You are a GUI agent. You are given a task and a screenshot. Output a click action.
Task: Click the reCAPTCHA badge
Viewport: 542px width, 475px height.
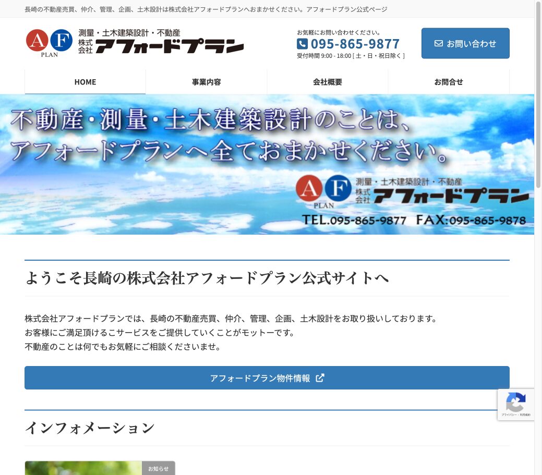tap(516, 405)
